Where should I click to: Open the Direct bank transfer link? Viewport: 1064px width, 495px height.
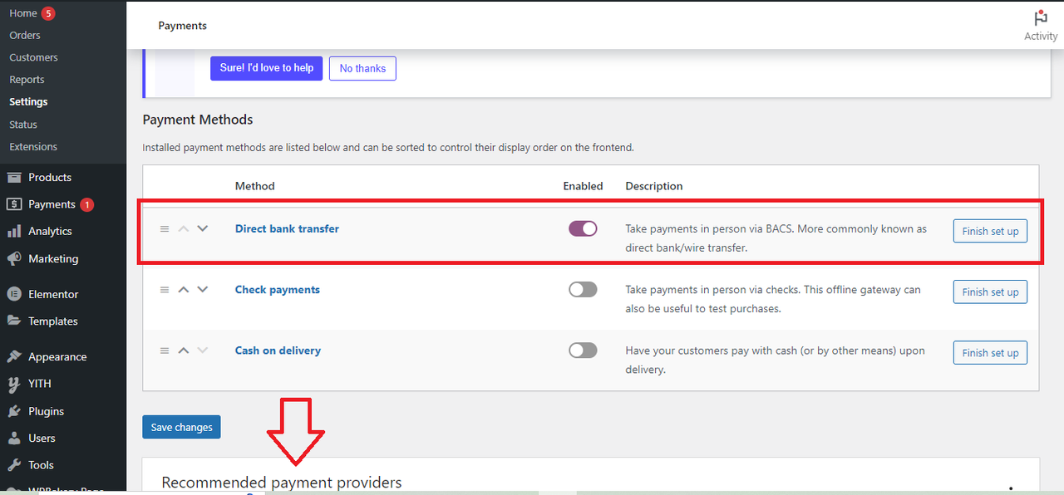pyautogui.click(x=287, y=228)
